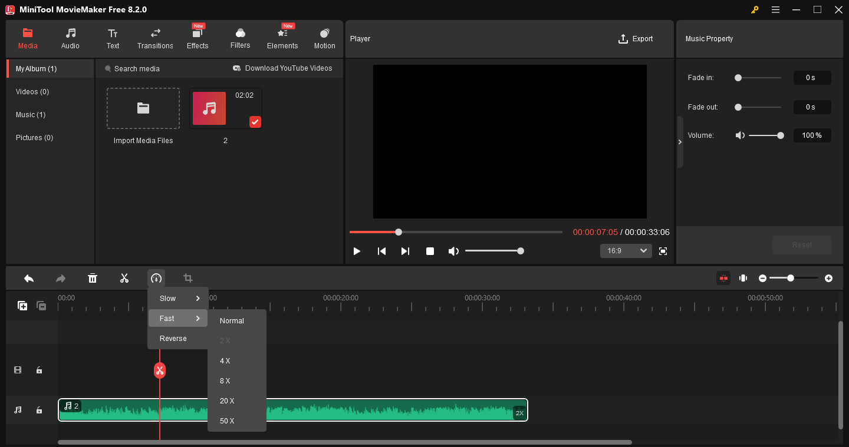
Task: Click the Reset button
Action: [x=802, y=245]
